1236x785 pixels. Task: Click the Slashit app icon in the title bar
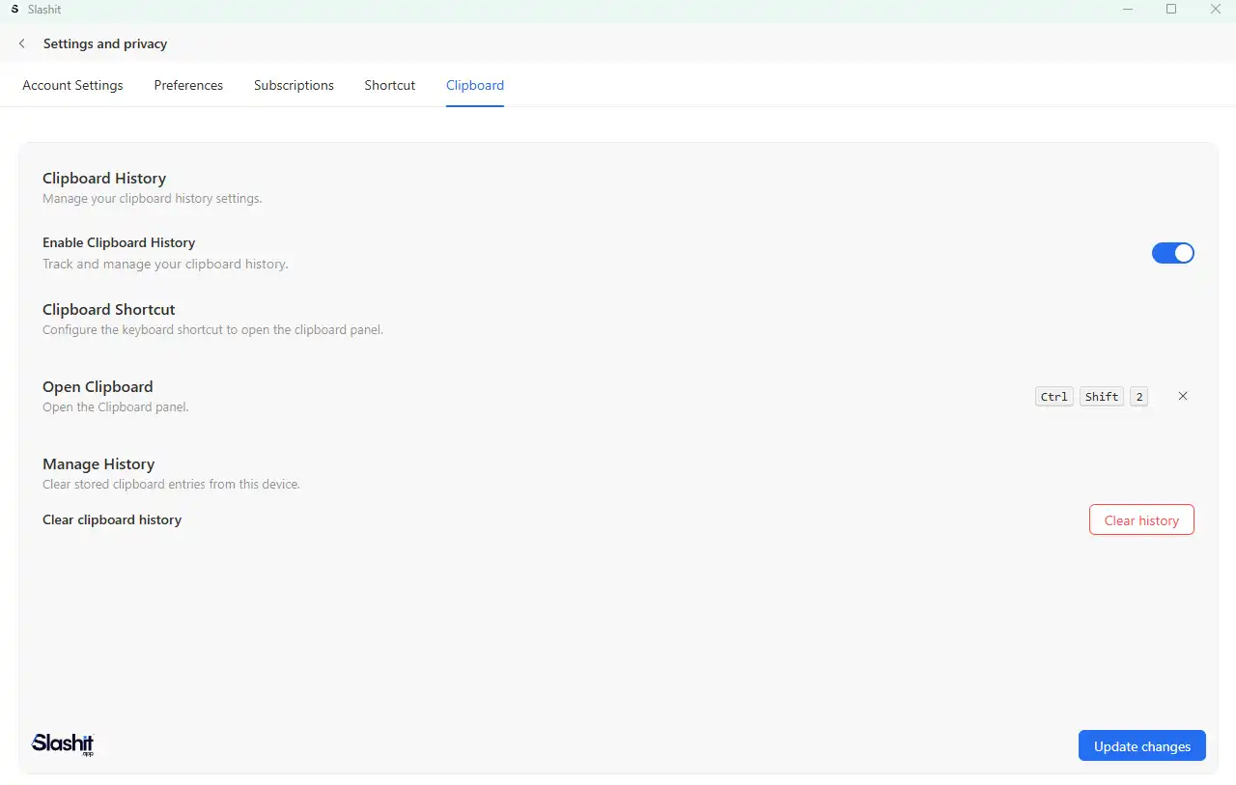coord(14,9)
